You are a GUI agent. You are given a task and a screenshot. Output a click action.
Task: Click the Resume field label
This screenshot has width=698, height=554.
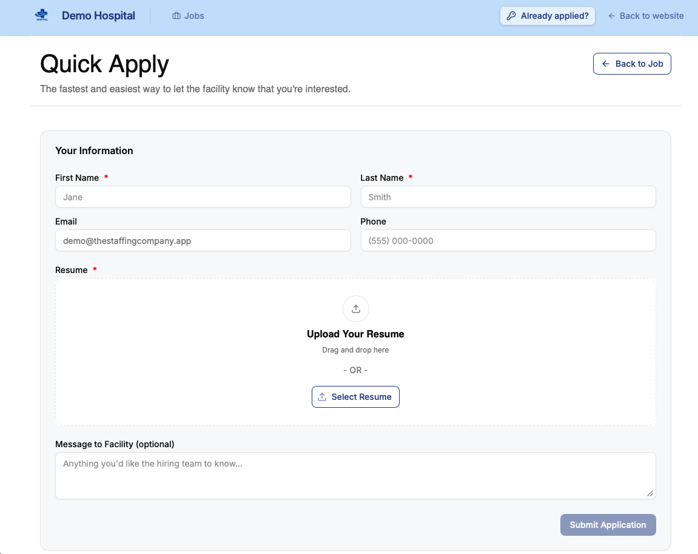point(71,270)
